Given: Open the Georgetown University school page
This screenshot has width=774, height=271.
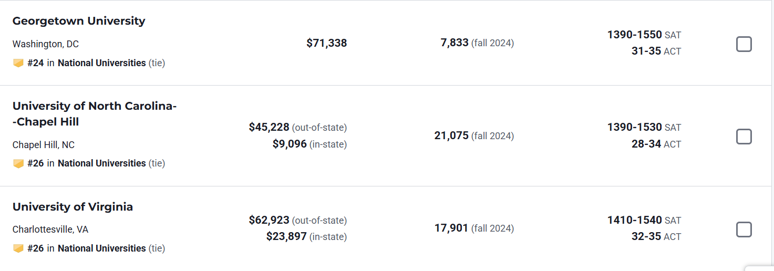Looking at the screenshot, I should 79,21.
